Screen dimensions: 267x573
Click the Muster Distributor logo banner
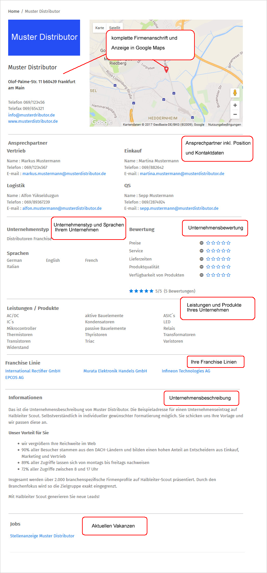[x=44, y=38]
